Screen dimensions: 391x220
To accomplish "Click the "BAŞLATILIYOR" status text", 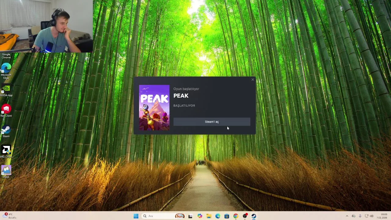I will pyautogui.click(x=184, y=105).
